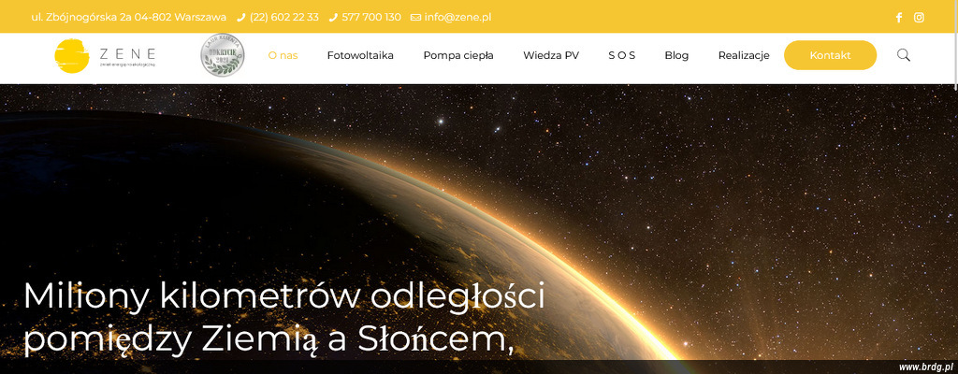958x374 pixels.
Task: Open the Facebook page icon
Action: [899, 18]
